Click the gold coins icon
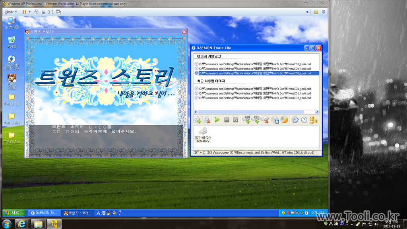Screen dimensions: 407x229 pos(314,120)
